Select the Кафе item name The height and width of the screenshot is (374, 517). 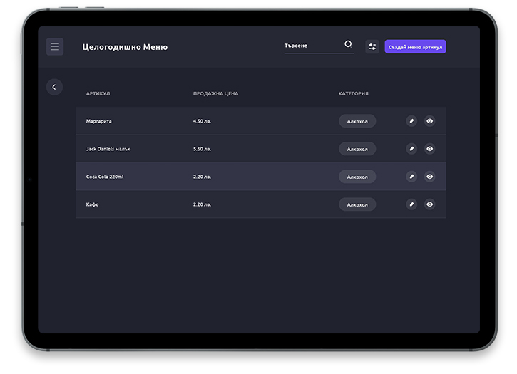click(92, 204)
